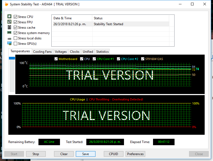
Task: Click the CPU Throttling overheating warning text
Action: (x=116, y=99)
